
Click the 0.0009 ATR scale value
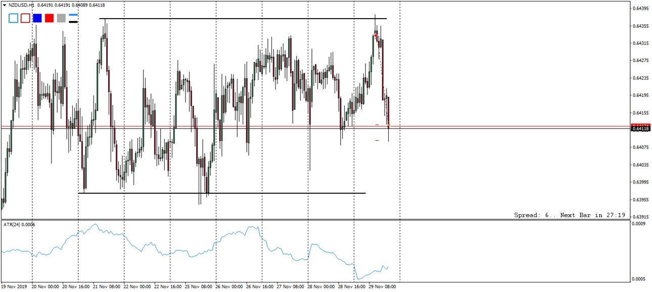[638, 223]
